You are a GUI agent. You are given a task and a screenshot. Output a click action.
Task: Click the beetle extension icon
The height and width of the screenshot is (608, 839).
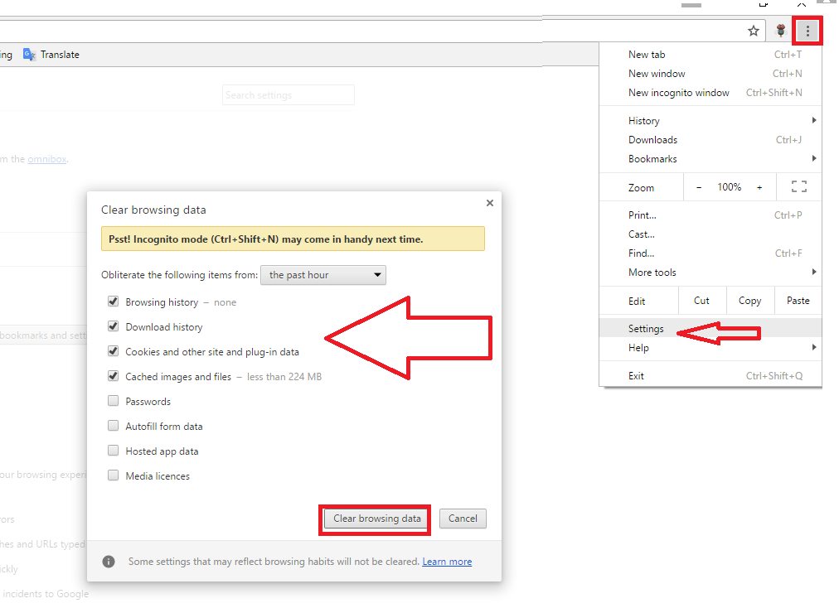780,30
